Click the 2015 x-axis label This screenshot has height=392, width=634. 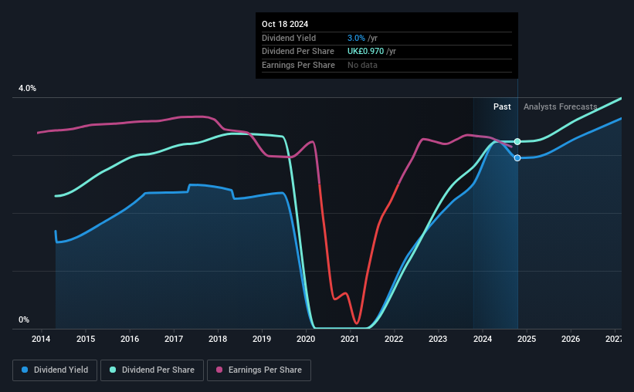[x=86, y=339]
